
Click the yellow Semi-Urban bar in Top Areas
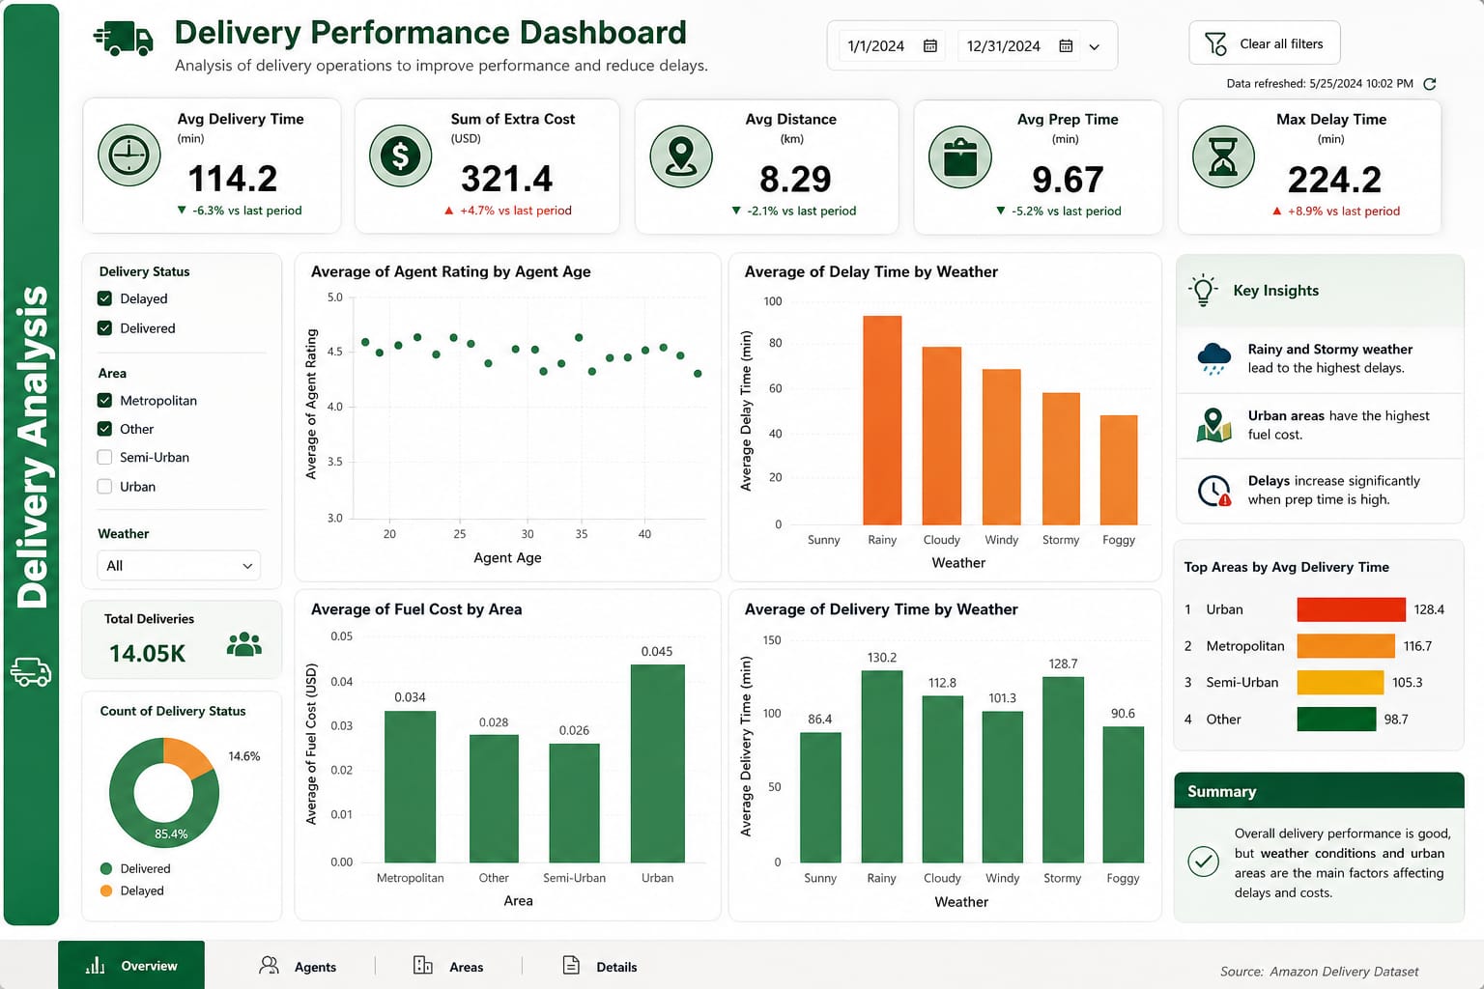(x=1340, y=682)
